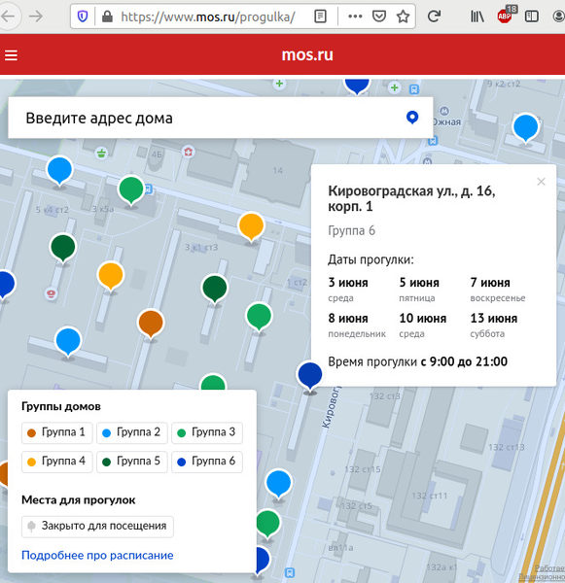
Task: Toggle Firefox reader view icon
Action: [x=321, y=17]
